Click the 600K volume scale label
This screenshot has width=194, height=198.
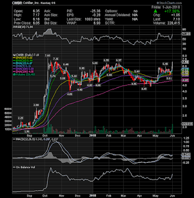[8, 109]
